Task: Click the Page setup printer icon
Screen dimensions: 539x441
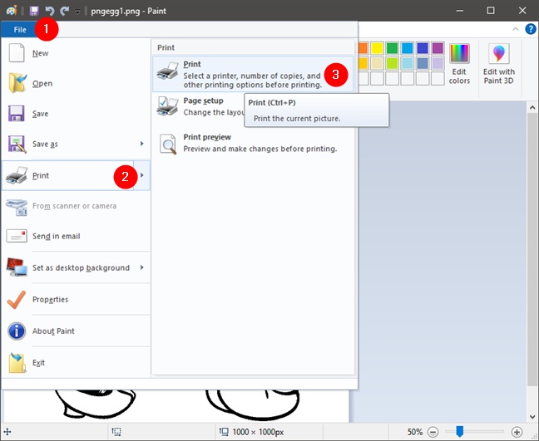Action: click(x=167, y=106)
